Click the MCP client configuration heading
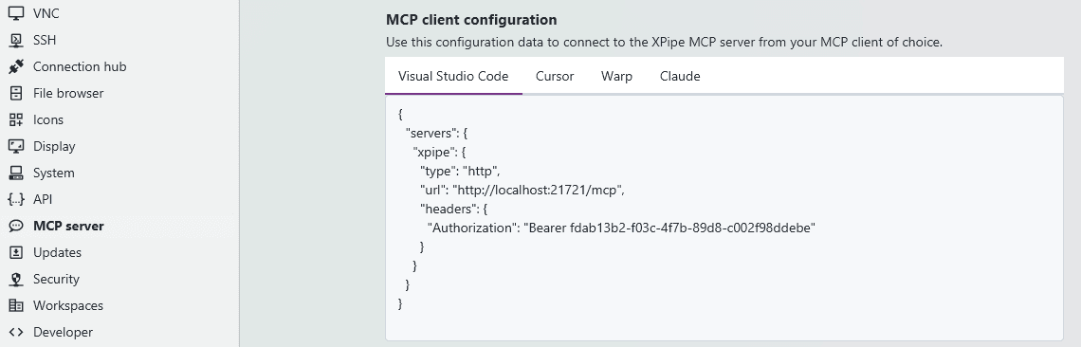The image size is (1081, 347). [x=471, y=19]
